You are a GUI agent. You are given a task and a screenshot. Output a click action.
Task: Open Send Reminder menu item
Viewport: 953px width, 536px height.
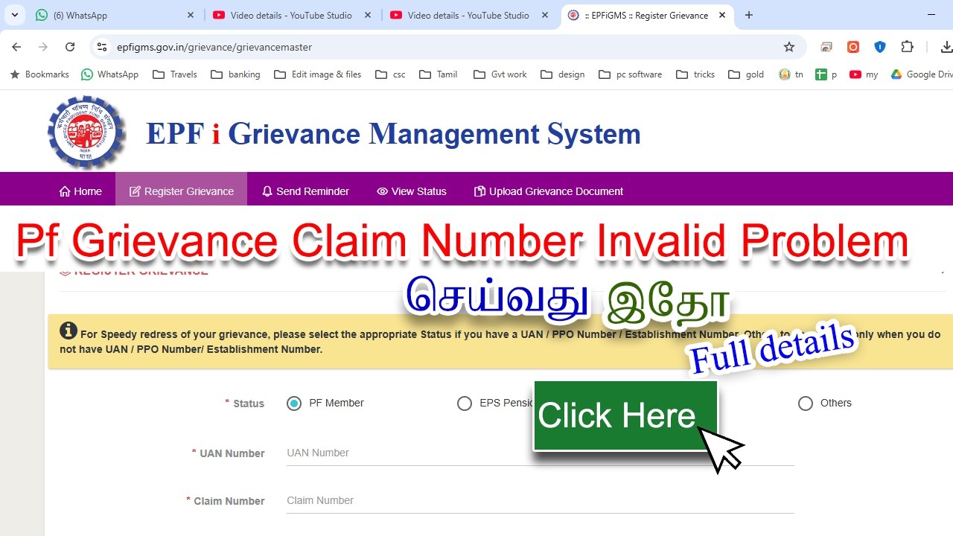point(305,191)
